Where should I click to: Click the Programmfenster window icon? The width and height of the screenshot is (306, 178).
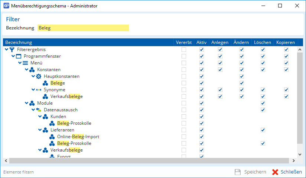point(19,56)
